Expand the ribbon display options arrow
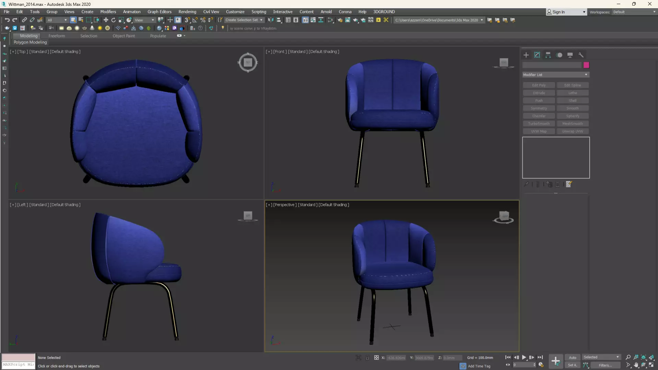The height and width of the screenshot is (370, 658). (x=184, y=36)
